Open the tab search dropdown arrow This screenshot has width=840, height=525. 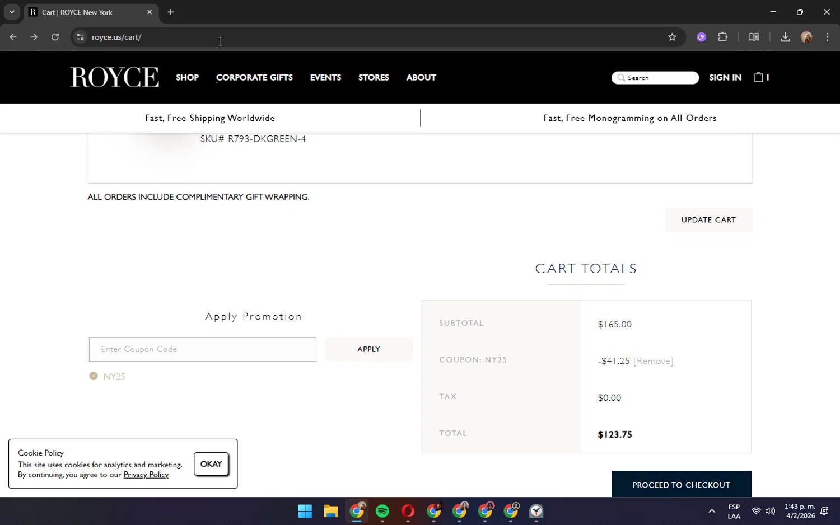(x=12, y=12)
